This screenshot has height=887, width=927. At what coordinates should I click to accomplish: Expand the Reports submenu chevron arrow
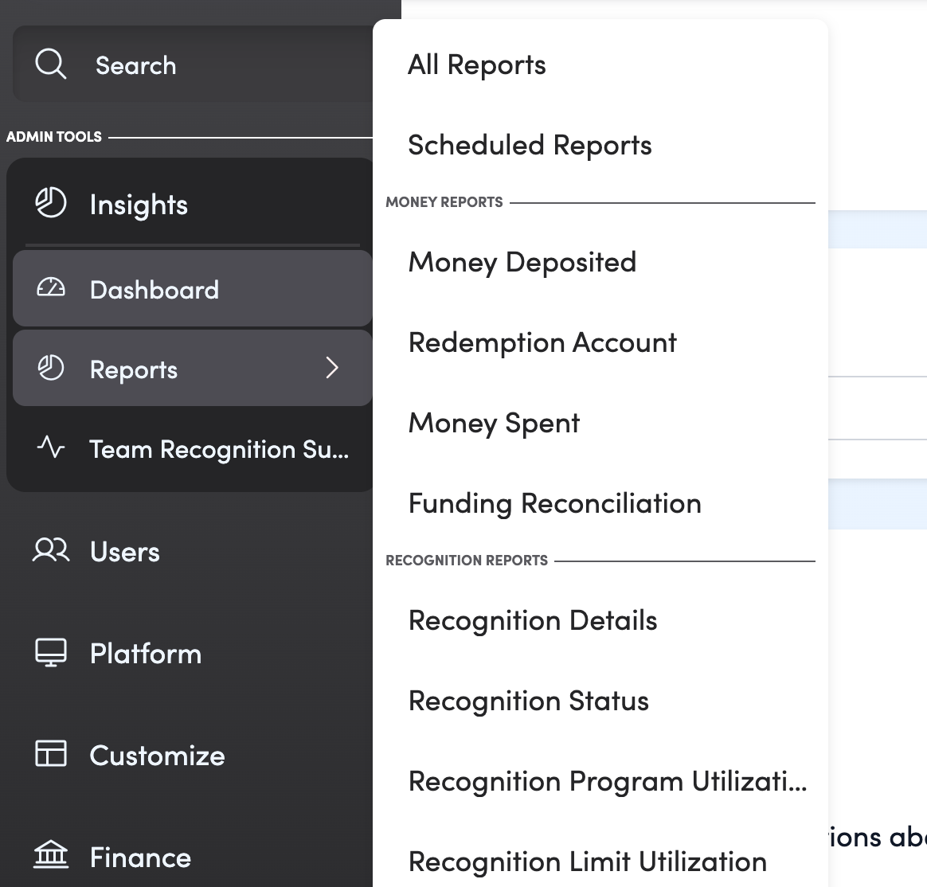(x=332, y=368)
